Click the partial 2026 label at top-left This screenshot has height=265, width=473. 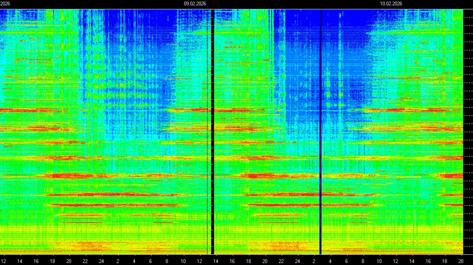[x=5, y=3]
